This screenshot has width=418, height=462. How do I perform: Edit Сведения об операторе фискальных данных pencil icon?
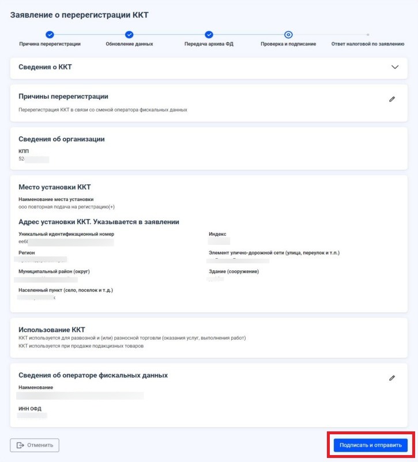pyautogui.click(x=392, y=378)
